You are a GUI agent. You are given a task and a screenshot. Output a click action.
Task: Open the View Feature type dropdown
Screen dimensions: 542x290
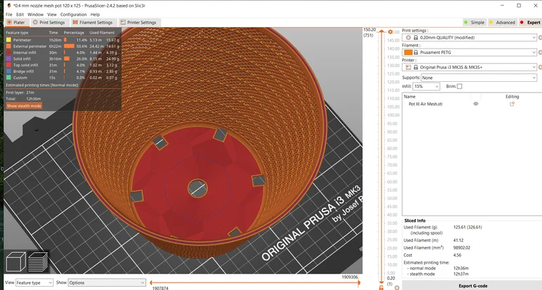point(35,283)
